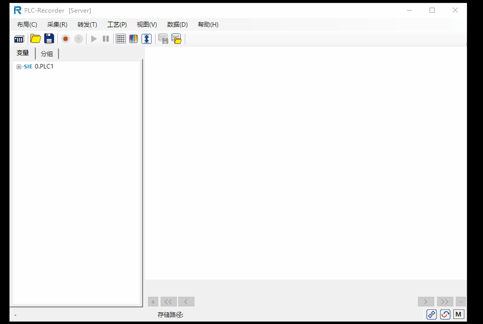Image resolution: width=483 pixels, height=324 pixels.
Task: Click the red refresh icon in status bar
Action: (x=445, y=314)
